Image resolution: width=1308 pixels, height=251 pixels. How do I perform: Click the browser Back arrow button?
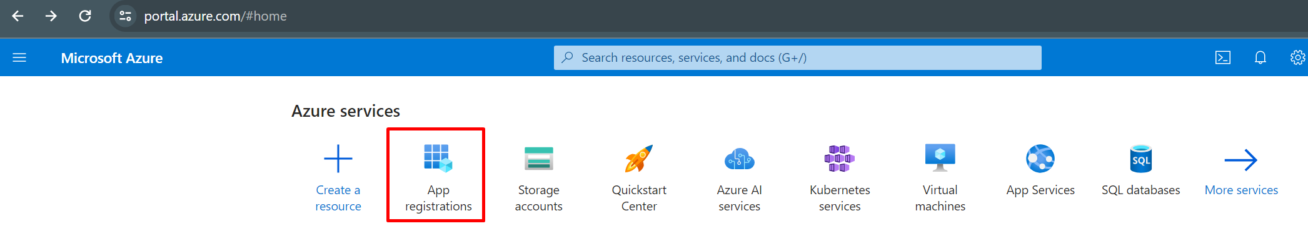click(18, 16)
